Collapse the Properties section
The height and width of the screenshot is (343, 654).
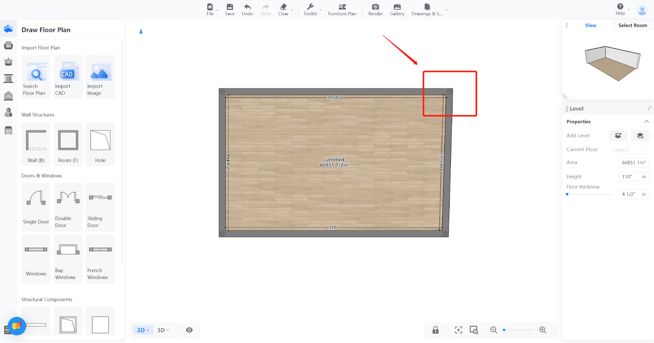pos(646,122)
